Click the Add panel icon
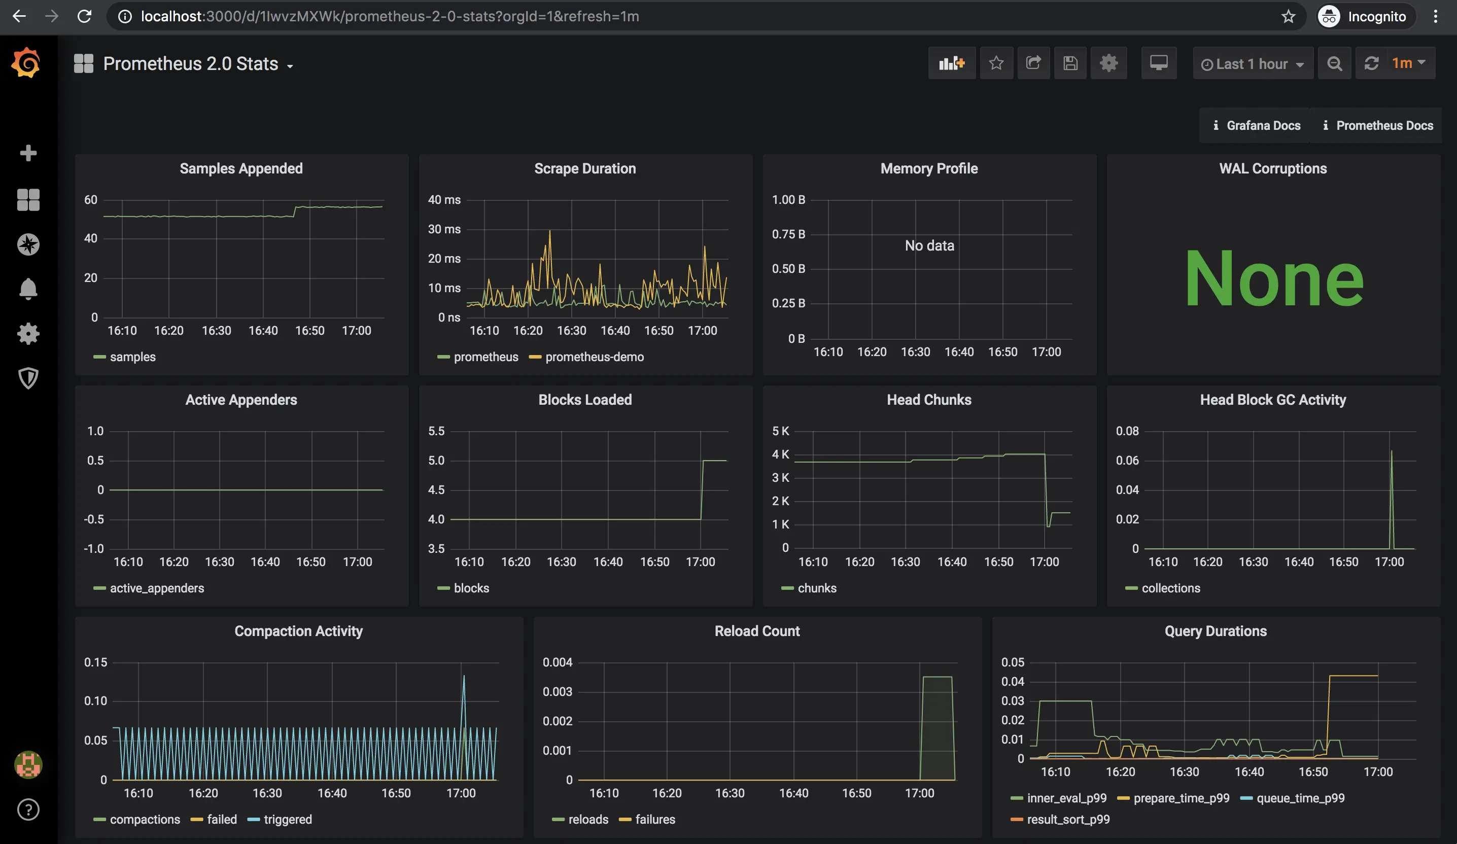 pos(952,63)
